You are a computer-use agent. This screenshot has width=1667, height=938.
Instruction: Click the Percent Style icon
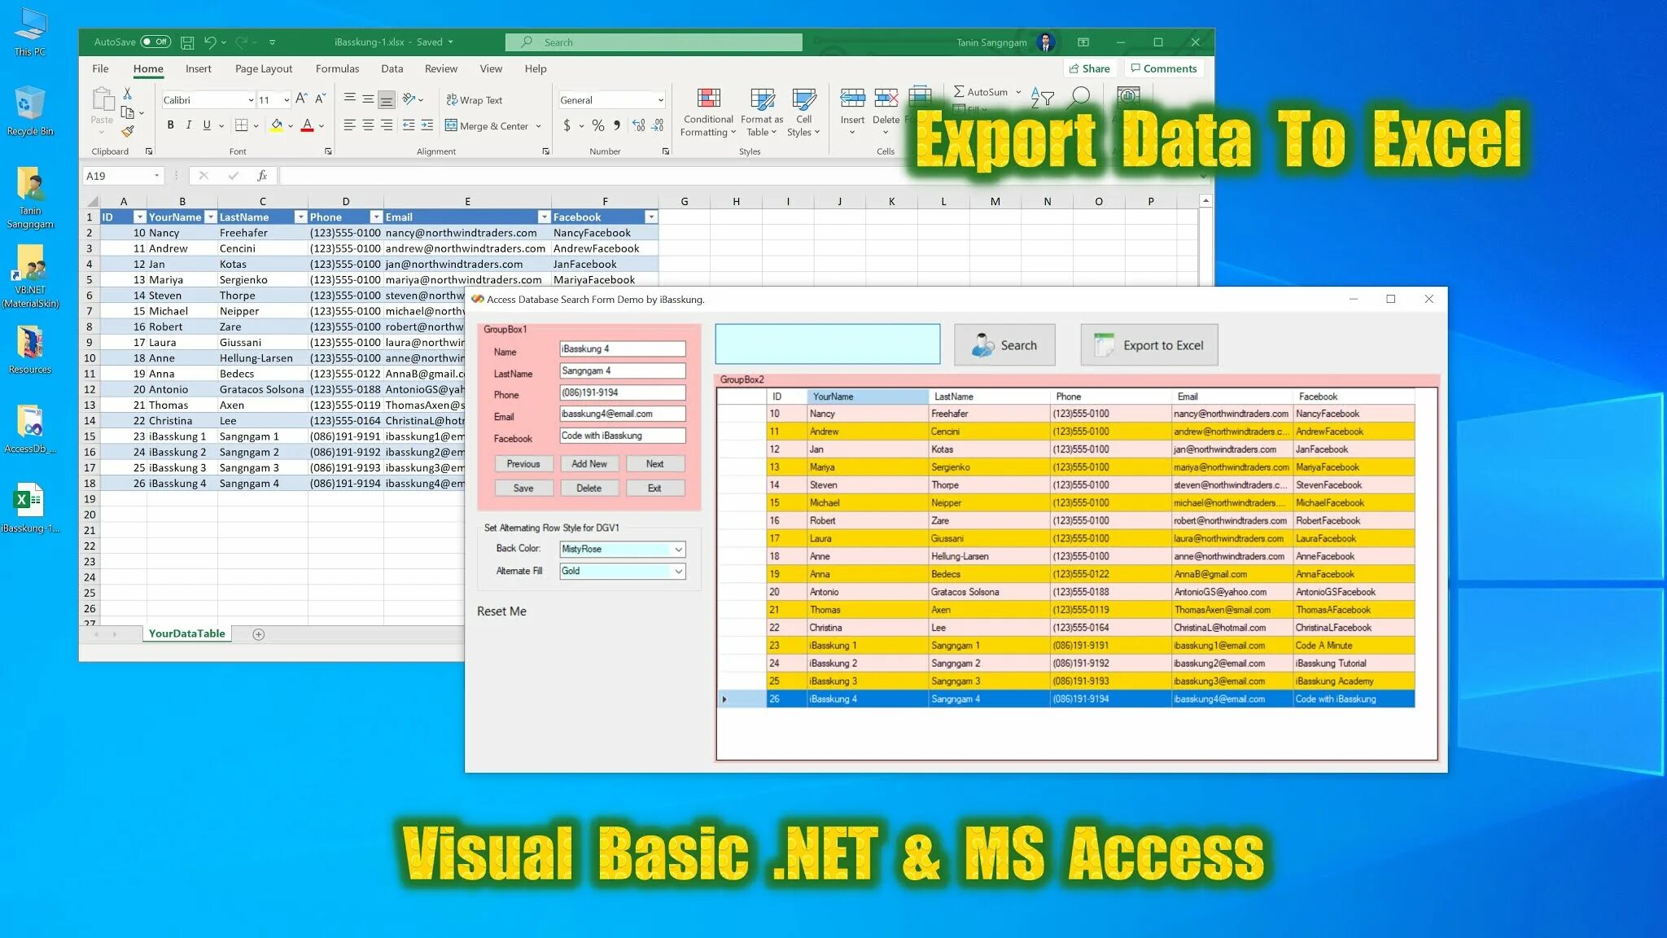[x=598, y=125]
